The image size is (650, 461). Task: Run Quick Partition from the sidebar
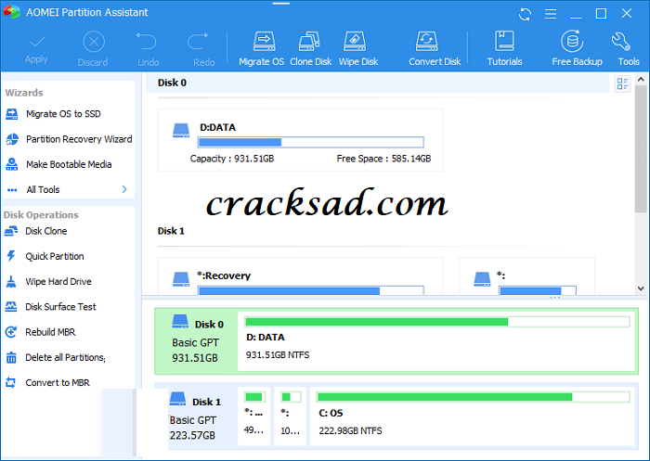[55, 256]
